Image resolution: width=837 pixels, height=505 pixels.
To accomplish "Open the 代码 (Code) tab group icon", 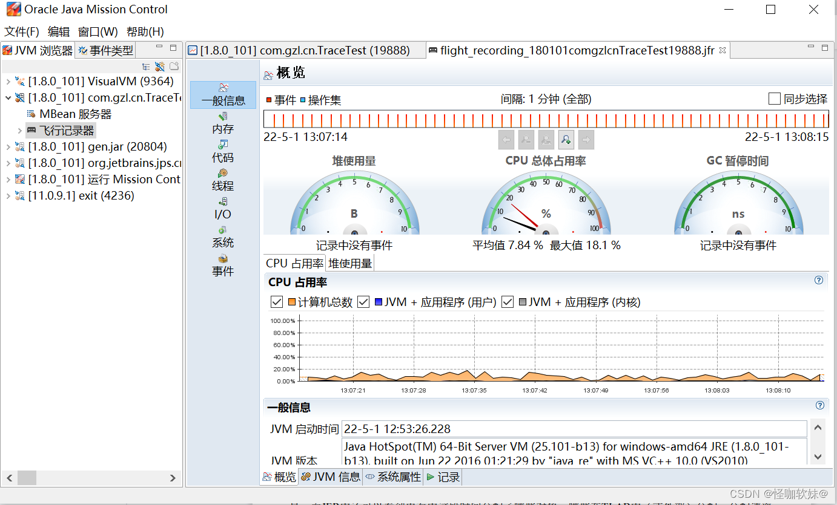I will pyautogui.click(x=223, y=145).
